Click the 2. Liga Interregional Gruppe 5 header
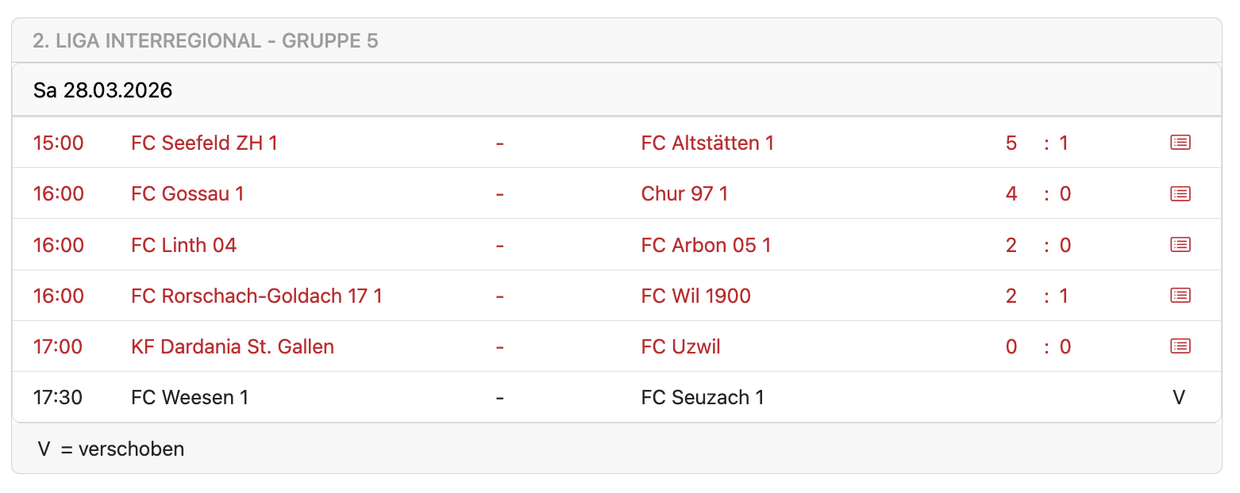The image size is (1240, 493). tap(205, 40)
